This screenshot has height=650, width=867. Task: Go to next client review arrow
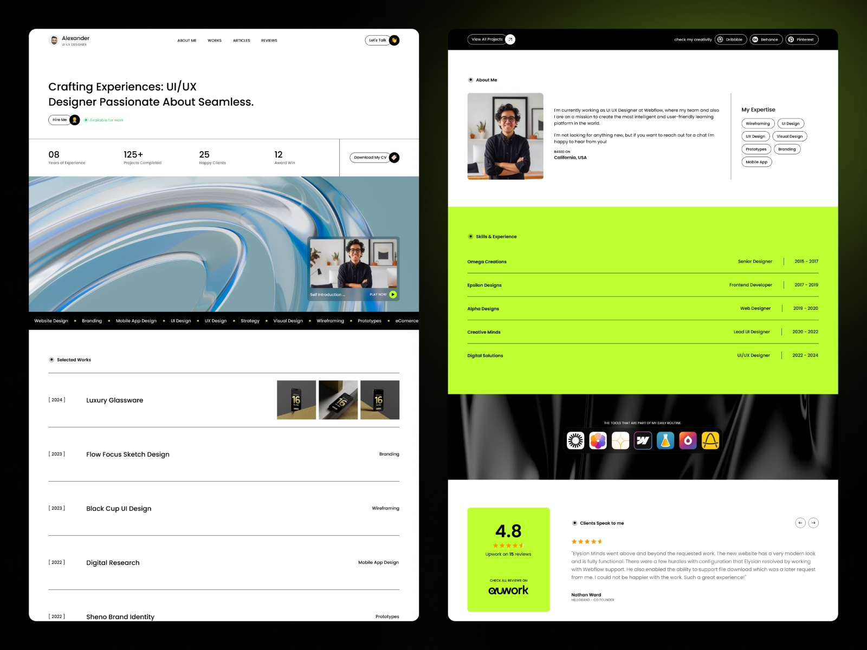click(813, 523)
